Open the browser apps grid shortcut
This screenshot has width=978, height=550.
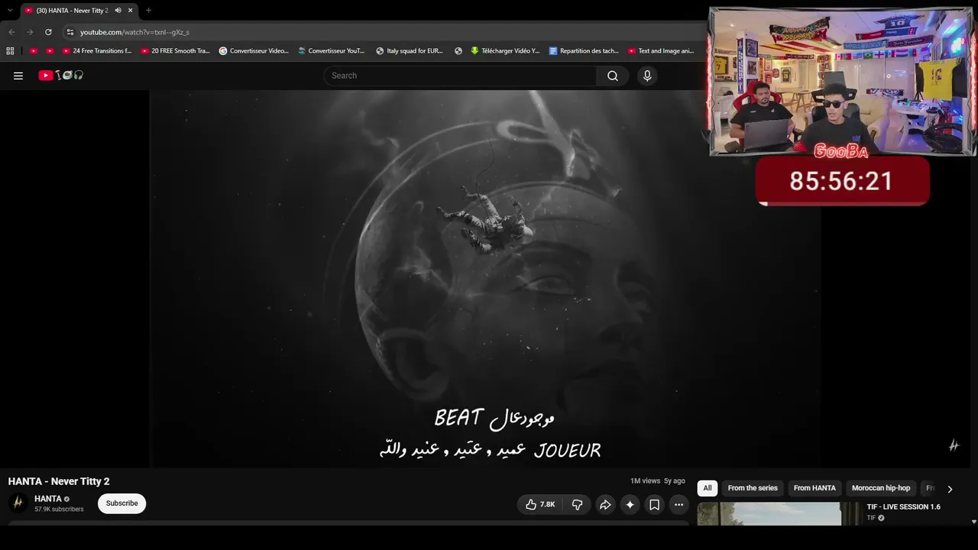coord(10,51)
